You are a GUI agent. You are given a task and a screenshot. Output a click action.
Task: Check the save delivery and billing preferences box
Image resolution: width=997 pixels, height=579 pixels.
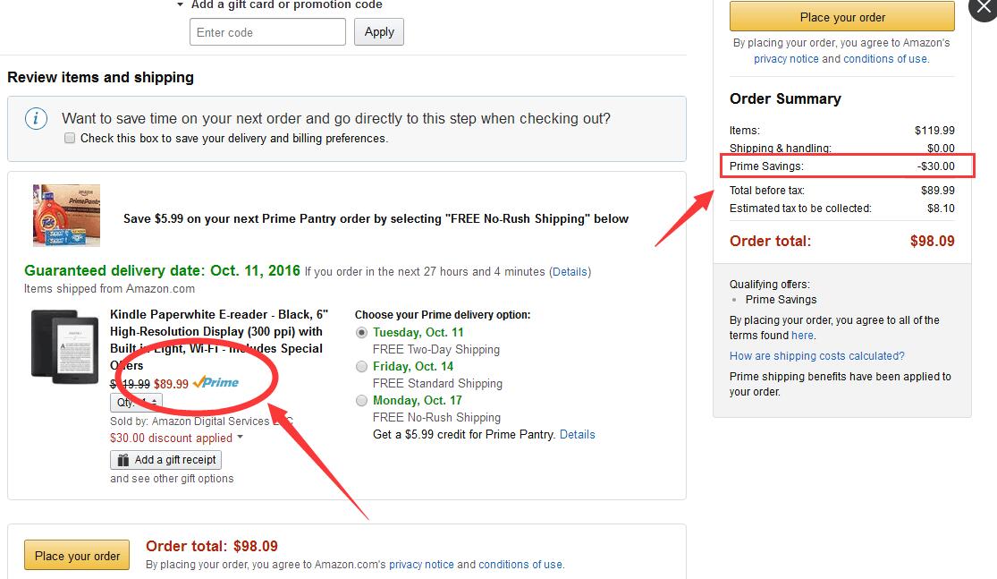pyautogui.click(x=70, y=139)
